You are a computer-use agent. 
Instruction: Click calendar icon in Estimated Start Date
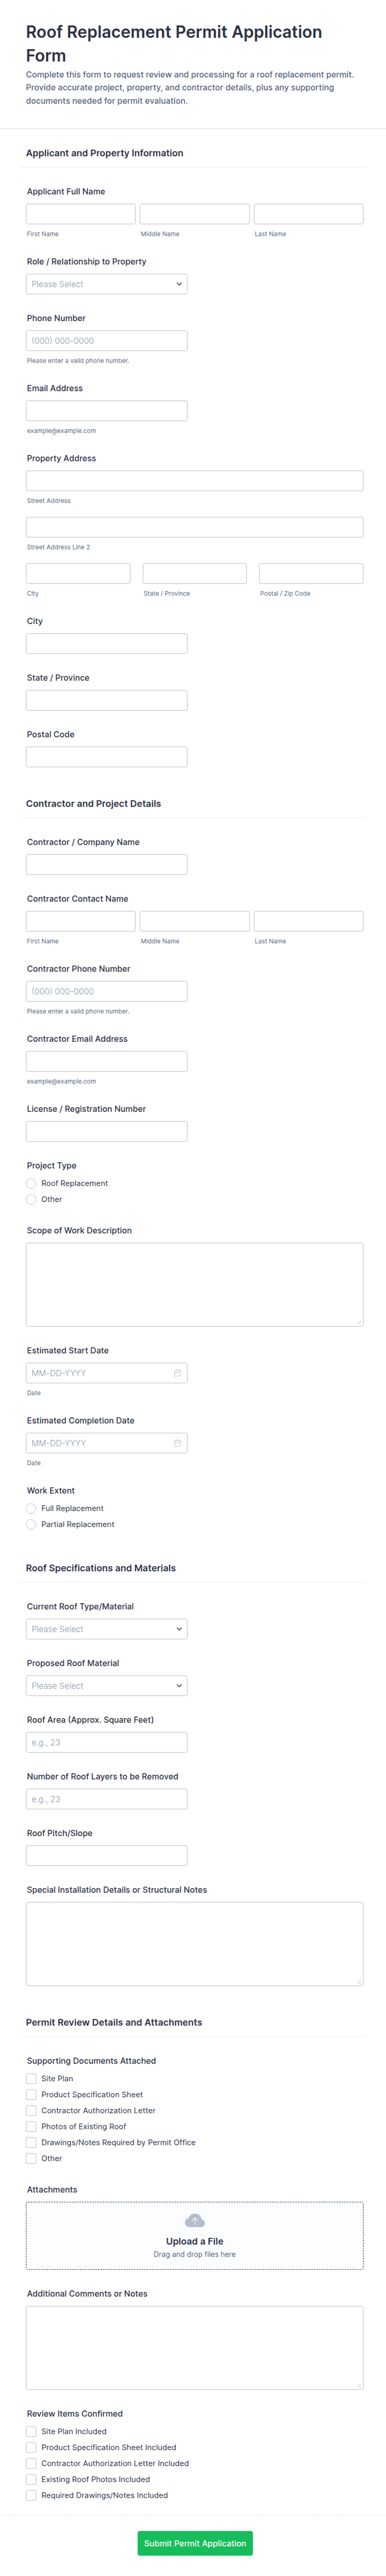[177, 1373]
